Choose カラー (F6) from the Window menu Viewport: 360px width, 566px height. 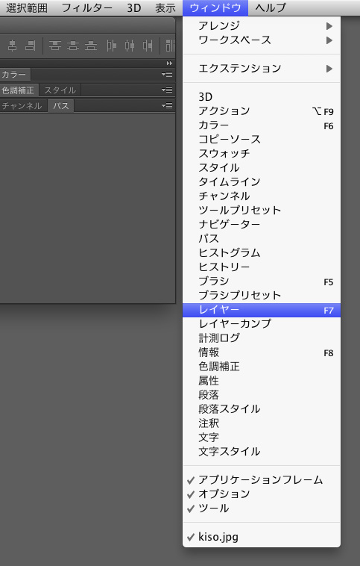[x=262, y=125]
